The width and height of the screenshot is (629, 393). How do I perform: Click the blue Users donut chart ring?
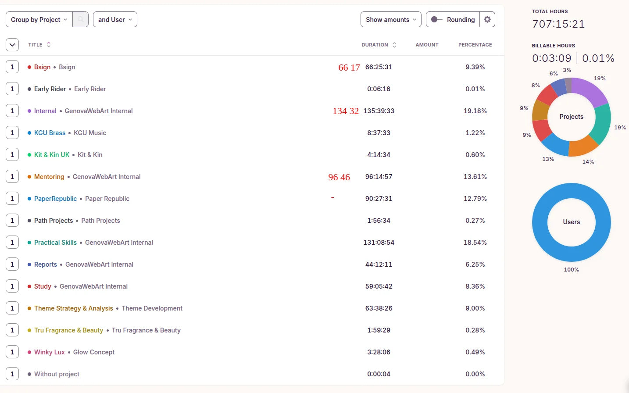point(540,222)
